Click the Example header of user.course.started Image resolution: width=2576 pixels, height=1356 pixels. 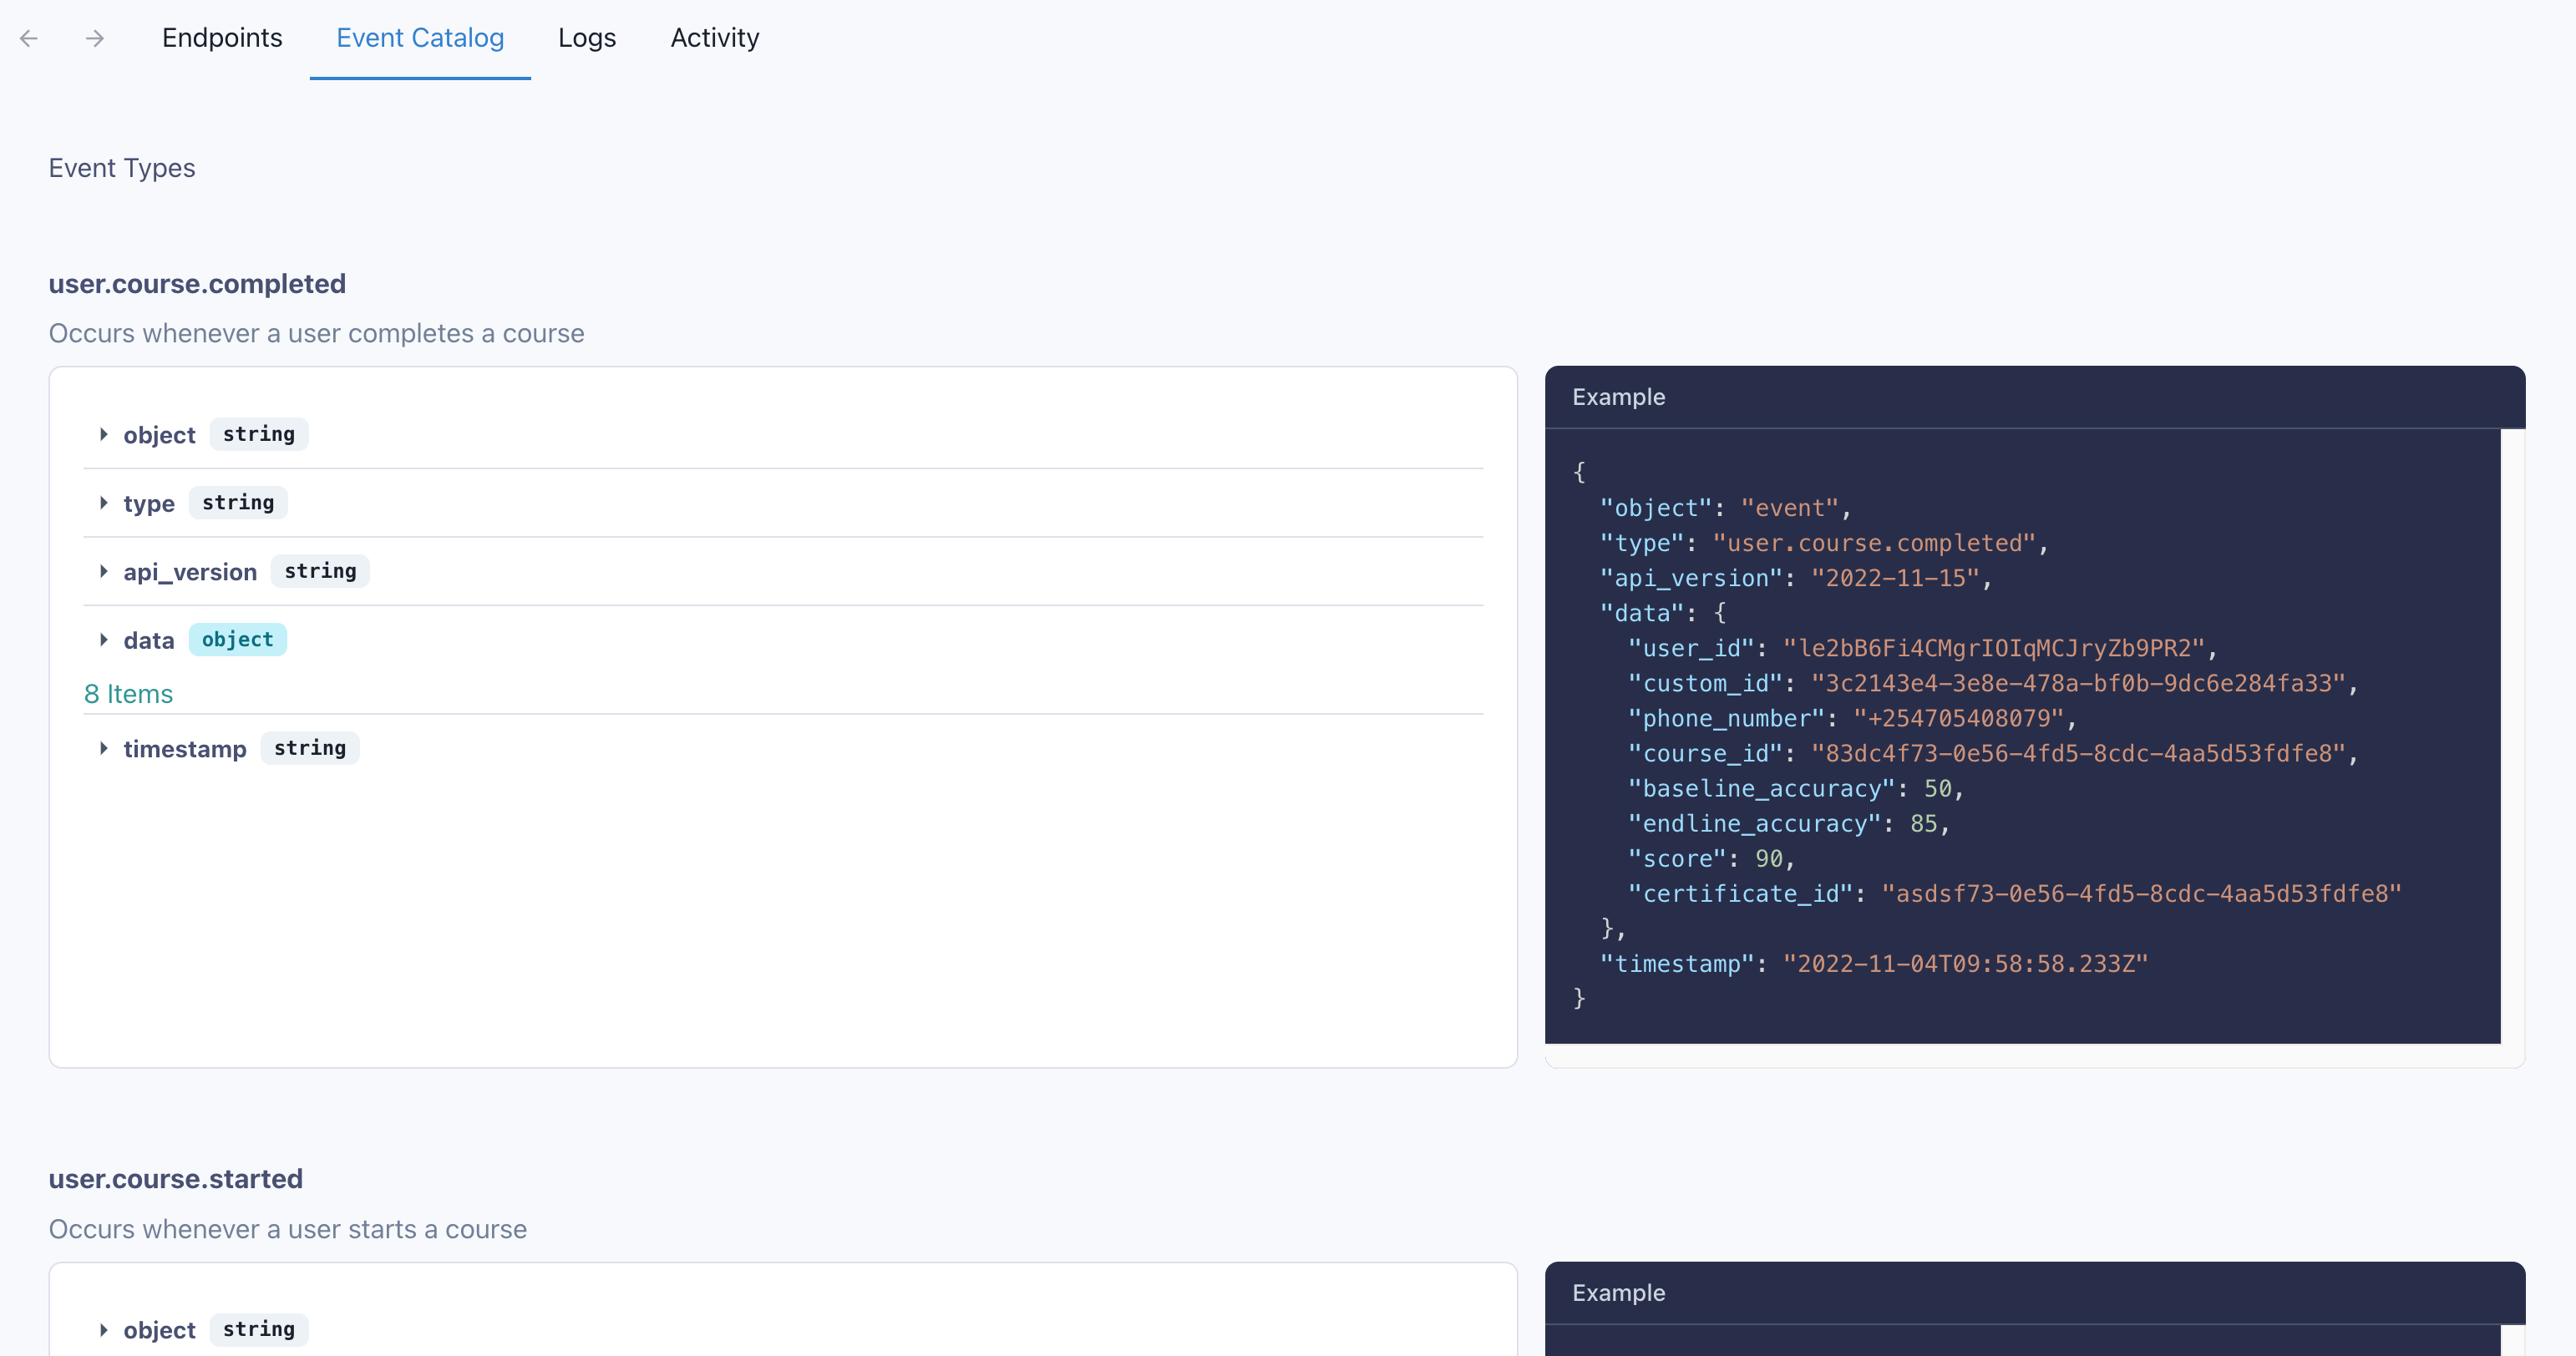pyautogui.click(x=1618, y=1293)
